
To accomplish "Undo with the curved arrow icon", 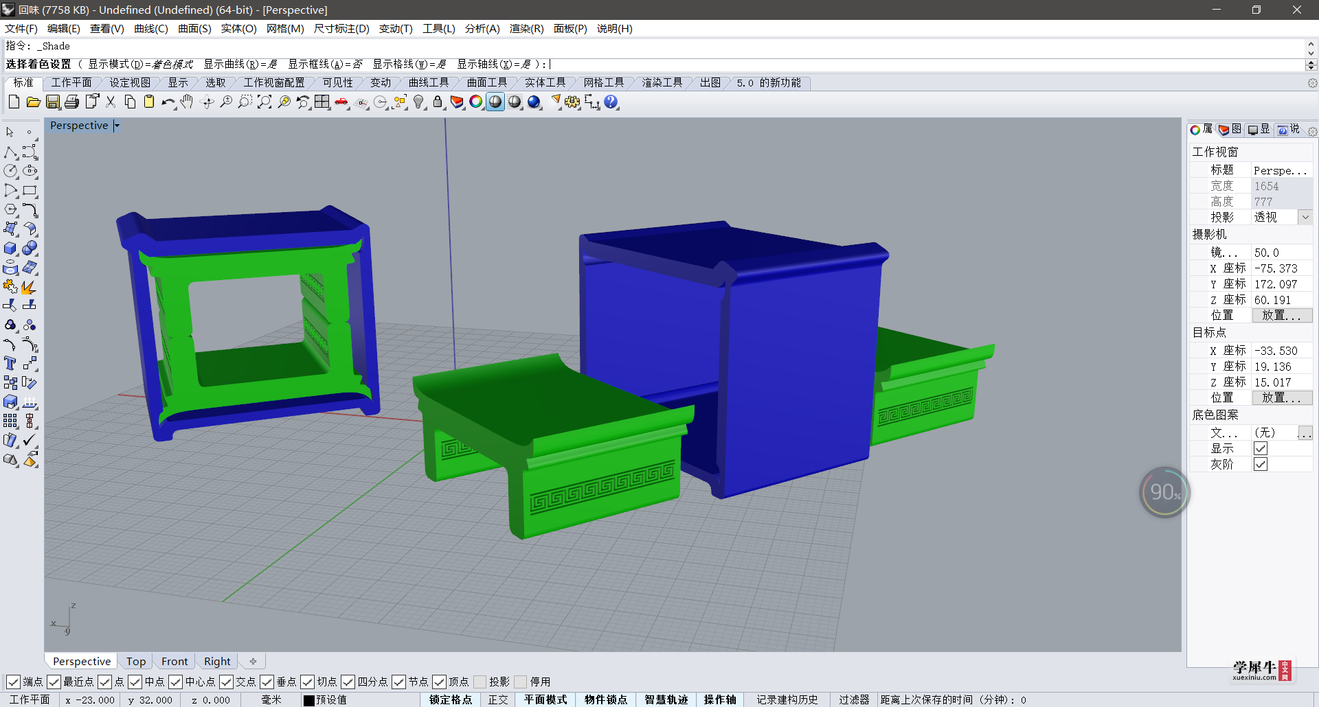I will coord(168,102).
